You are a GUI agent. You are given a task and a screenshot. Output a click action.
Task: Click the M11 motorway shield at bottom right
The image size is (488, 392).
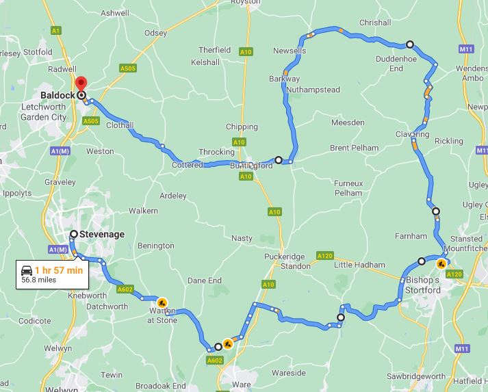[x=462, y=349]
